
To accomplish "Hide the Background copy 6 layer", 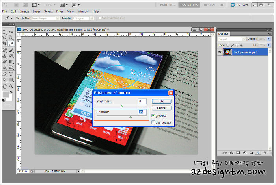I will (x=220, y=52).
